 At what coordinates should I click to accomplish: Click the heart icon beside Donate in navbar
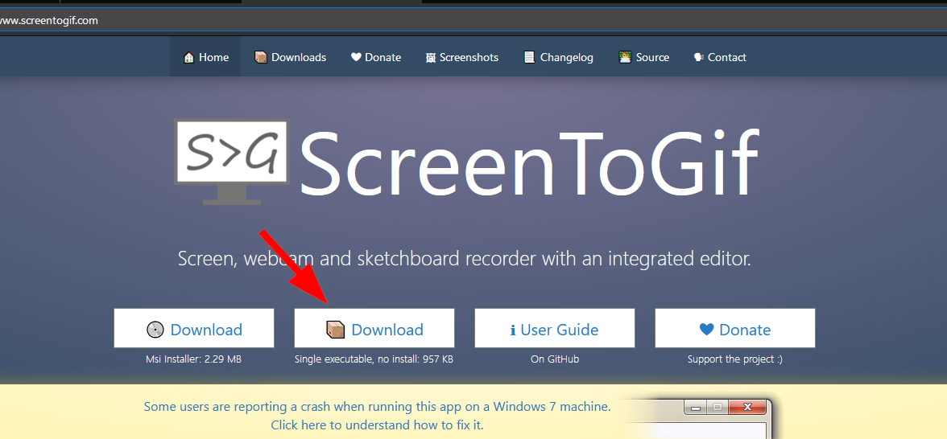coord(356,57)
